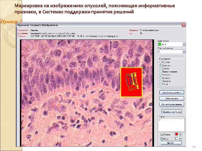Select the Эллипс tool radio button

pyautogui.click(x=160, y=69)
